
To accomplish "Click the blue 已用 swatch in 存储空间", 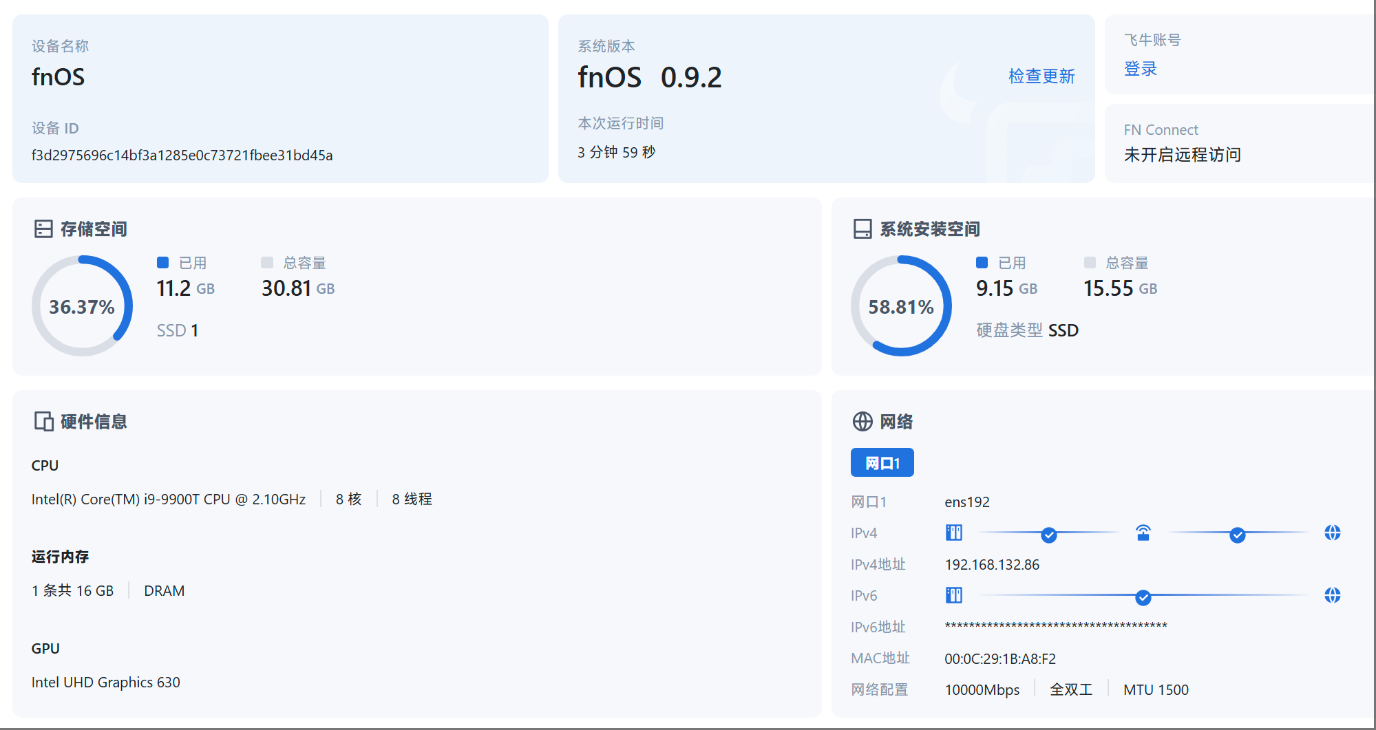I will [x=163, y=262].
